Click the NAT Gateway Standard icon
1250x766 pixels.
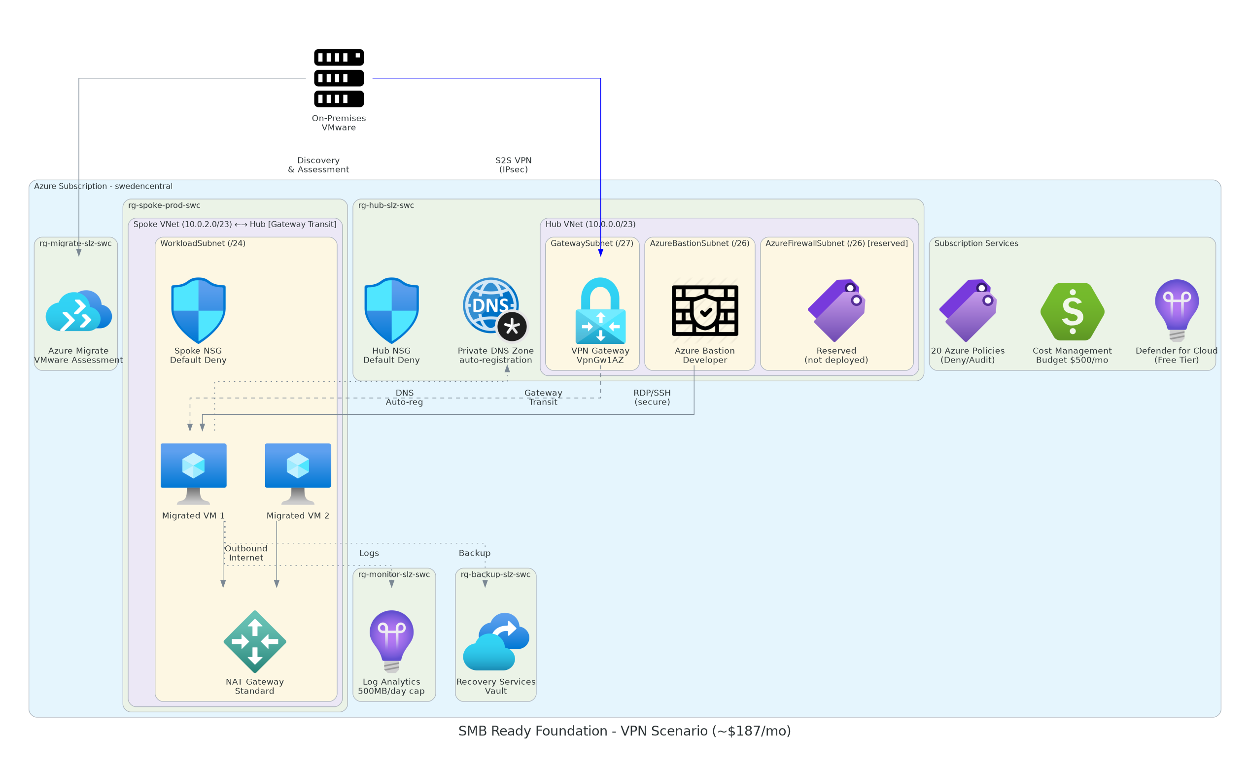coord(255,642)
